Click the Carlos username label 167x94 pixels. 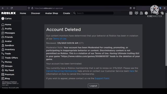tap(8, 19)
